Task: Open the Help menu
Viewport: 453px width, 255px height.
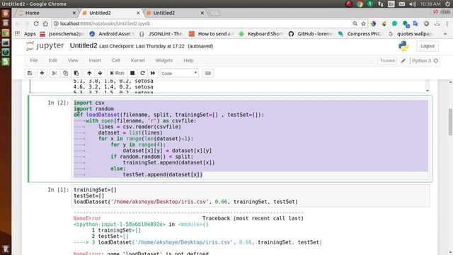Action: click(x=188, y=60)
